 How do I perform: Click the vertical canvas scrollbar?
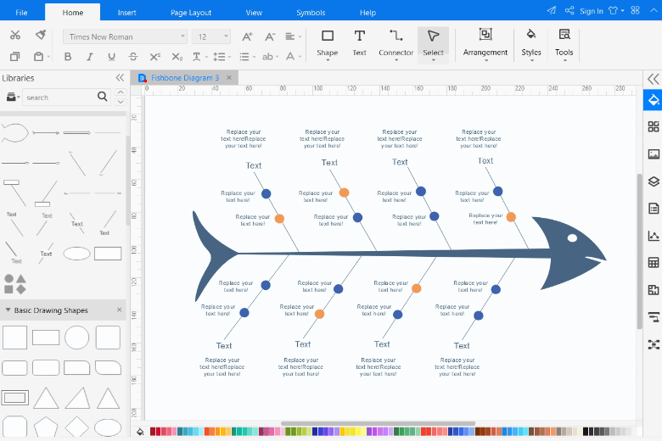pos(640,251)
